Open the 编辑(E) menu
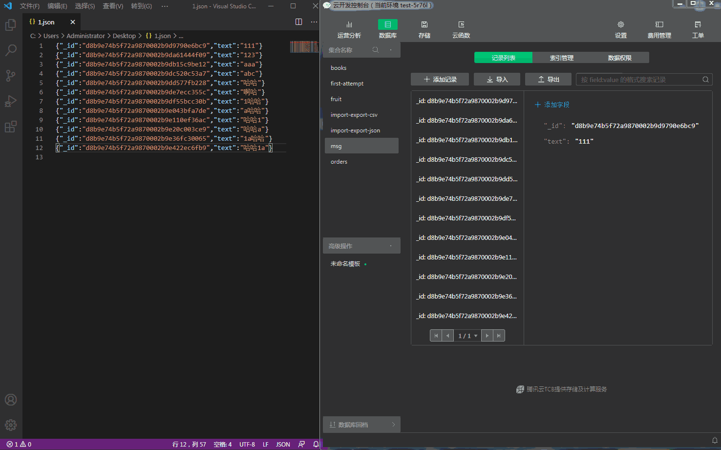 tap(57, 6)
